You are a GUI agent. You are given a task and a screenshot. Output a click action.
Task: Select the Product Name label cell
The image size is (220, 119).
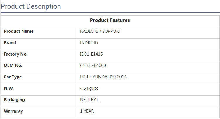[x=19, y=31]
